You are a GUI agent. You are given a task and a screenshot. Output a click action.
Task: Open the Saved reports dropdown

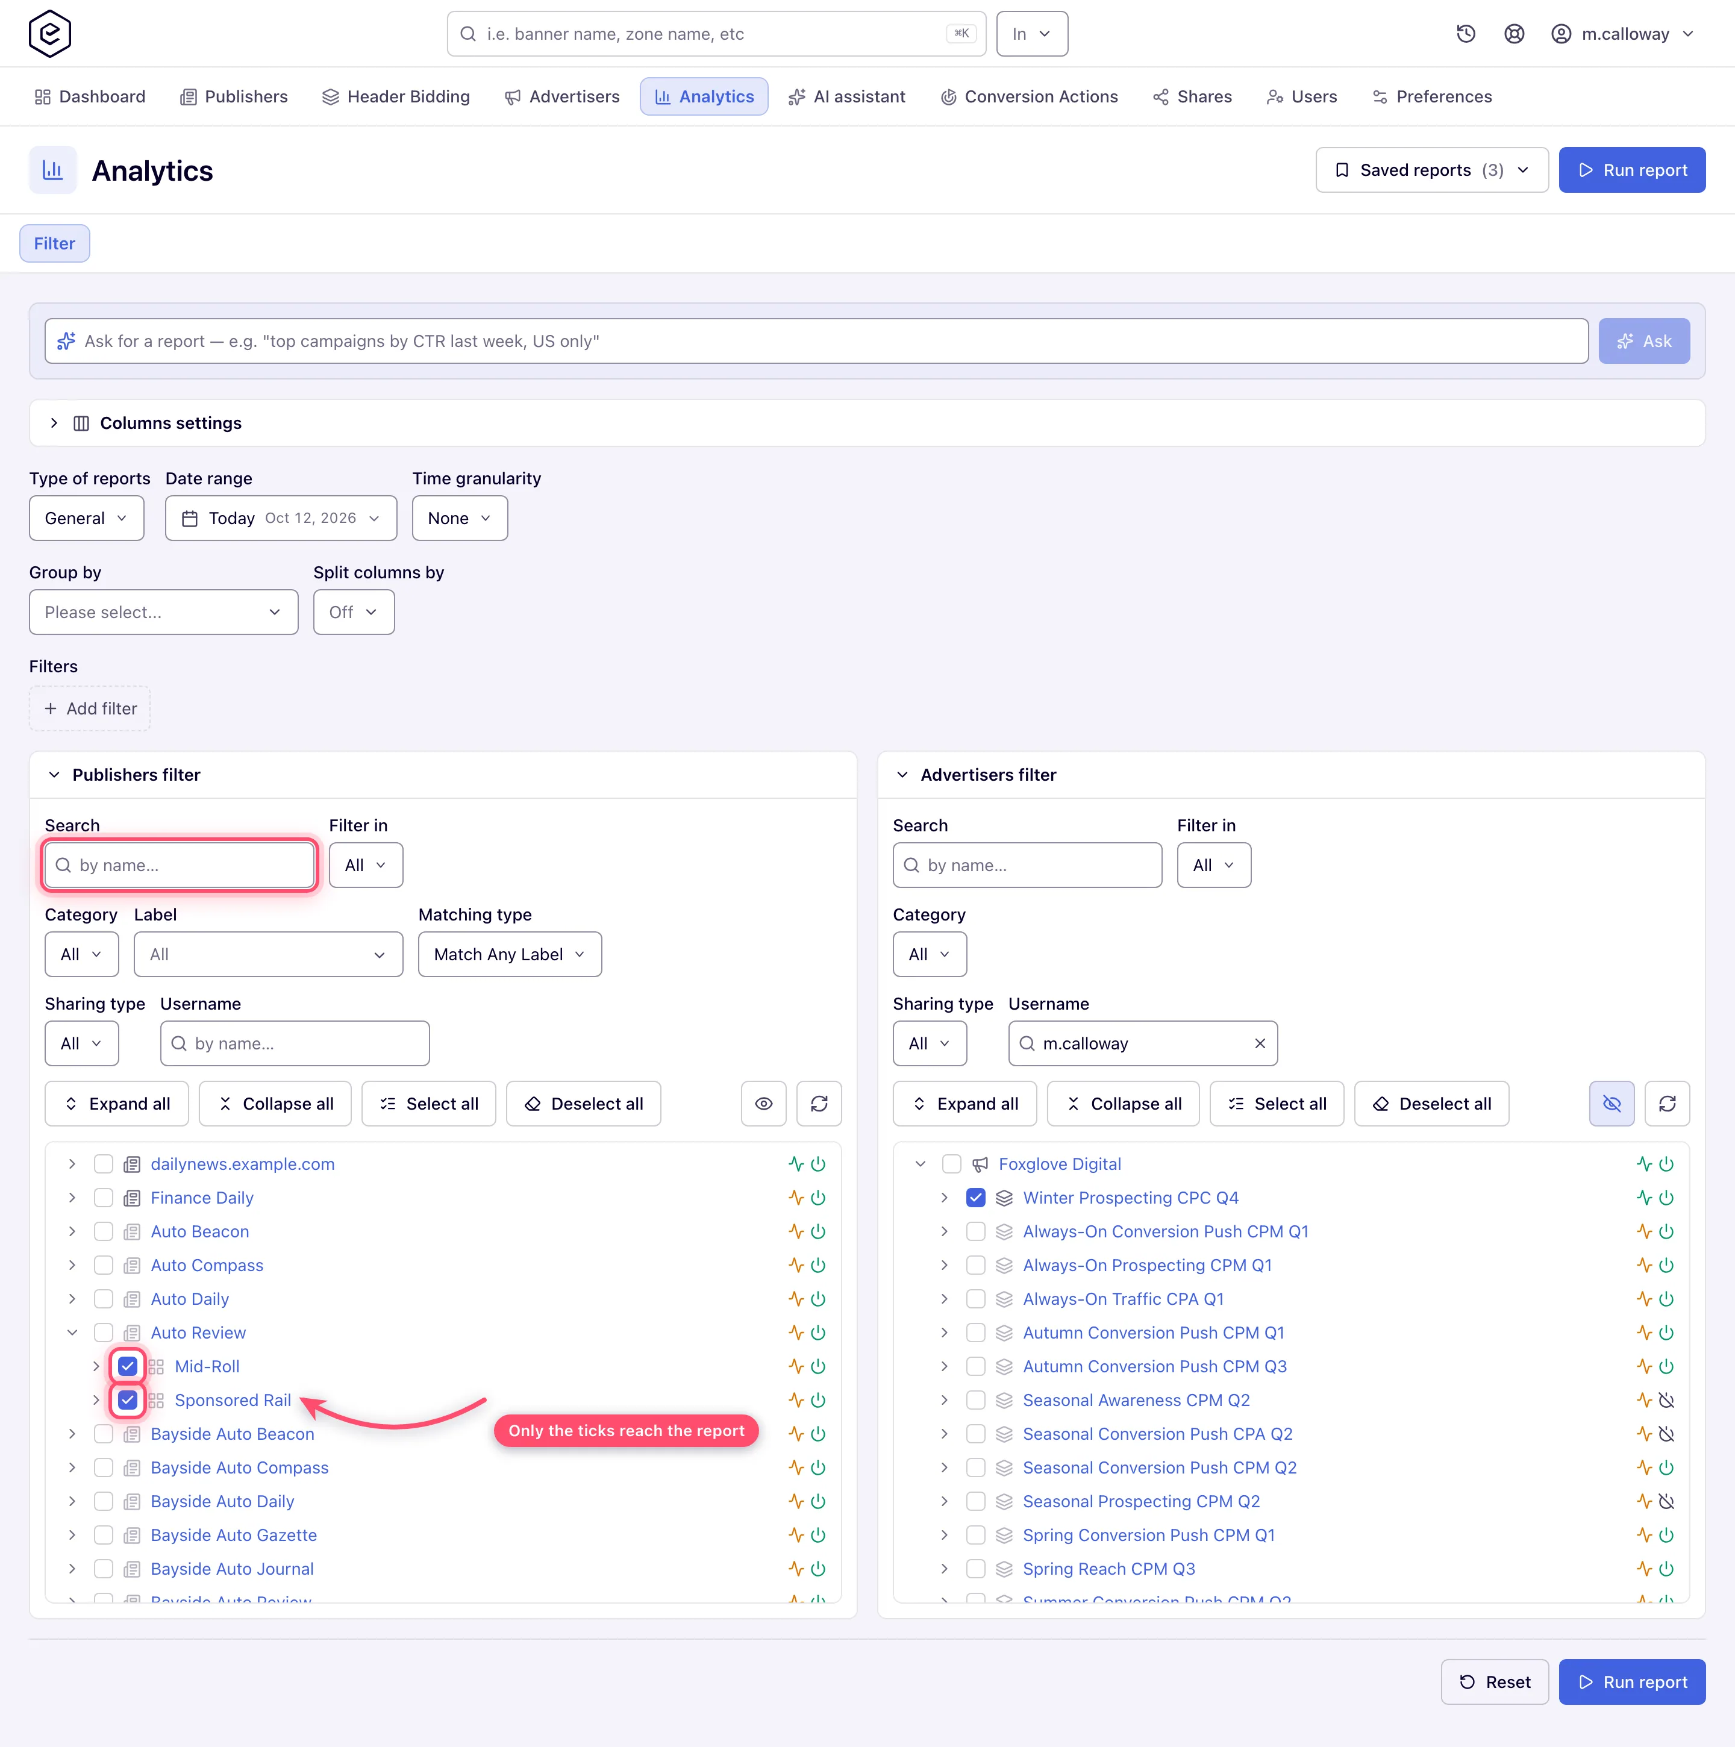[x=1432, y=170]
